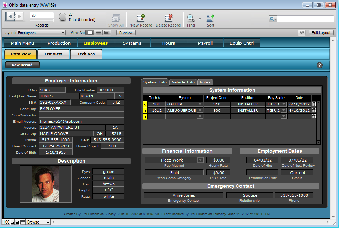The height and width of the screenshot is (228, 339).
Task: Open the Payroll menu tab
Action: tap(205, 43)
